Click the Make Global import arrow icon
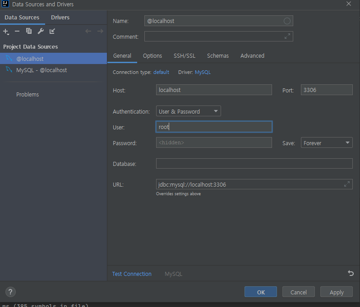Image resolution: width=360 pixels, height=307 pixels. coord(52,31)
